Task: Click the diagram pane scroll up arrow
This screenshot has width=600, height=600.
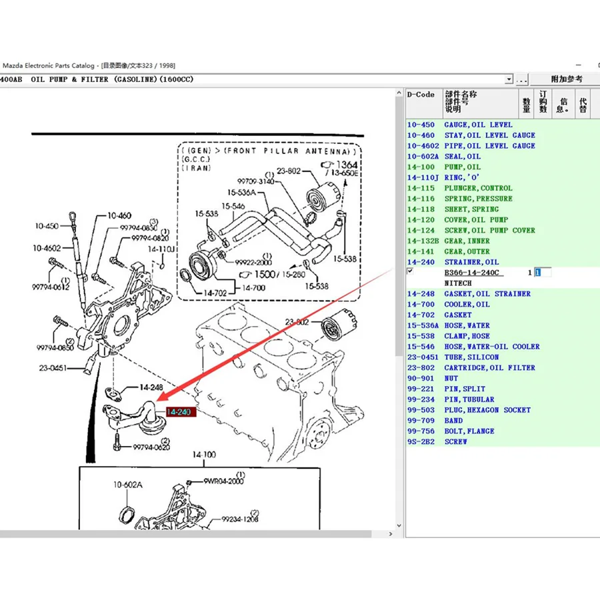Action: coord(399,93)
